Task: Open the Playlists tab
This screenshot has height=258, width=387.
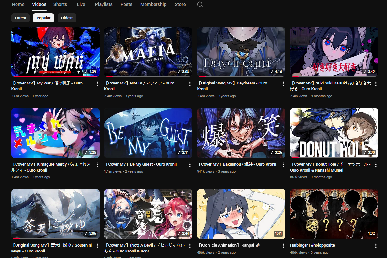Action: pyautogui.click(x=104, y=4)
